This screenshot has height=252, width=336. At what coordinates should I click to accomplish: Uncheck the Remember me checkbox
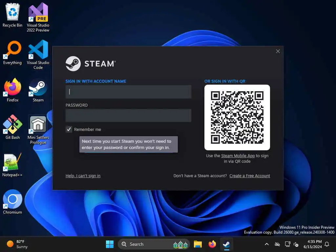(69, 129)
